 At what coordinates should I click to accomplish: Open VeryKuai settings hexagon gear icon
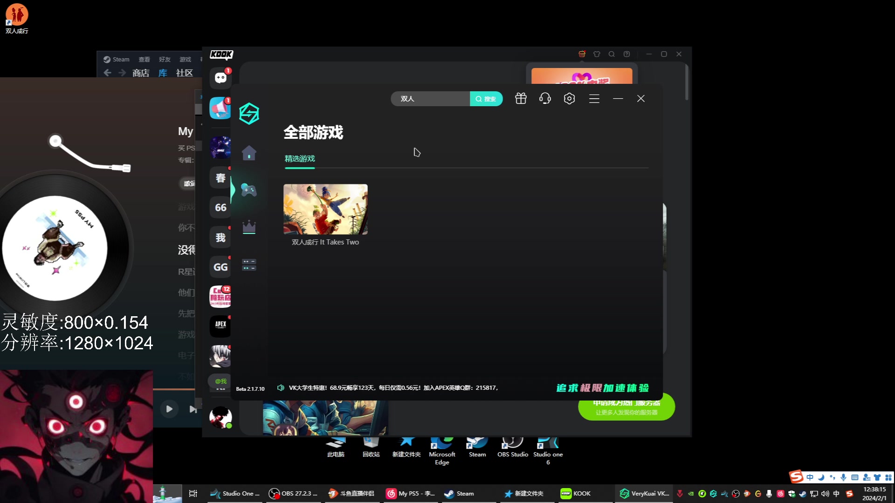point(569,99)
